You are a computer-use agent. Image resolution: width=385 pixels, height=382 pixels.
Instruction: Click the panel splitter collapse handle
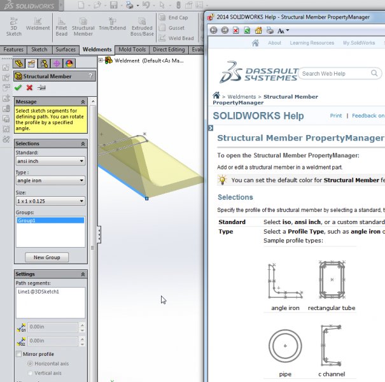(x=99, y=234)
